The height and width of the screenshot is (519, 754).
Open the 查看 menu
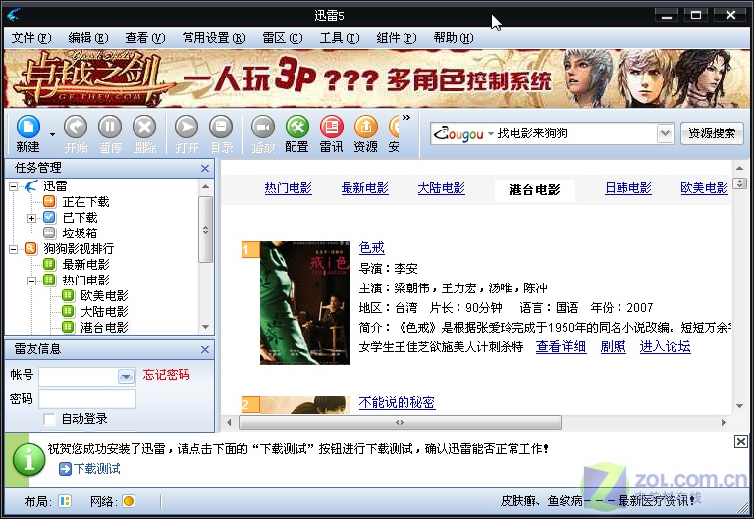pos(145,38)
